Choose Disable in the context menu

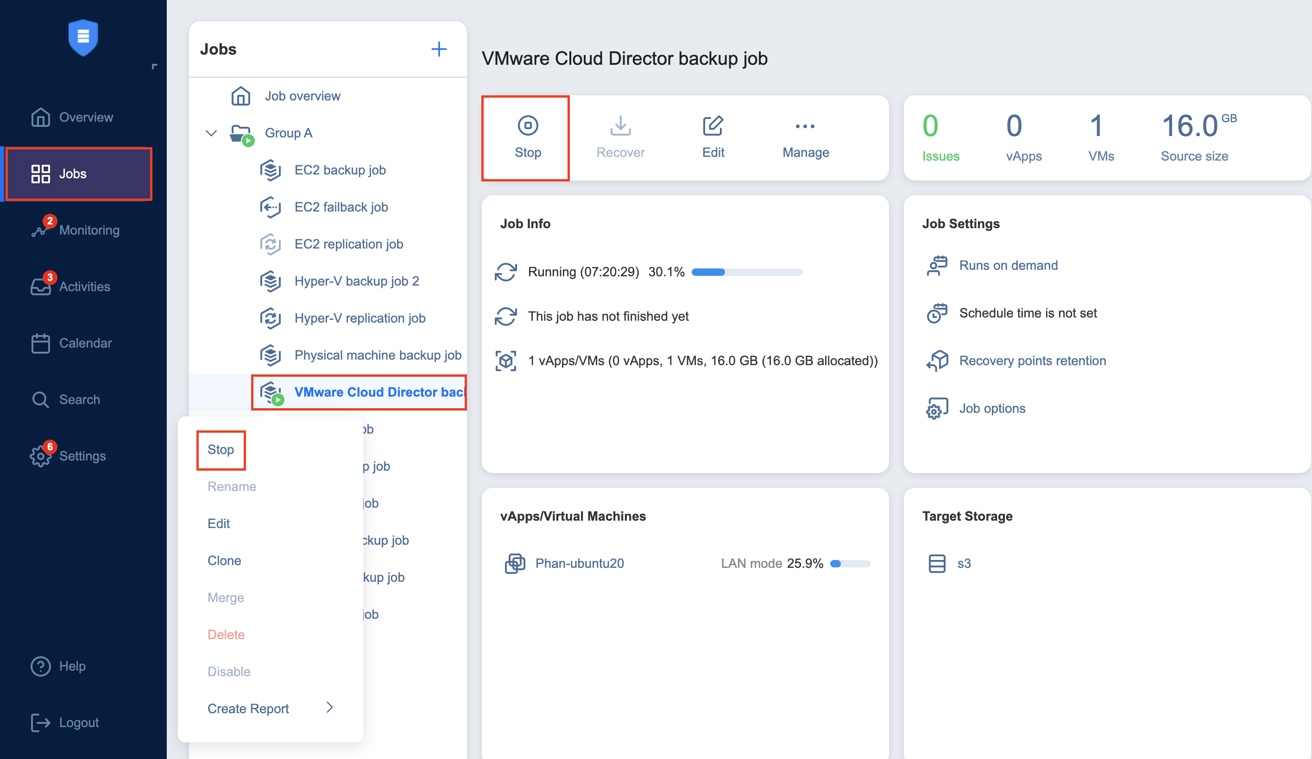click(x=228, y=672)
